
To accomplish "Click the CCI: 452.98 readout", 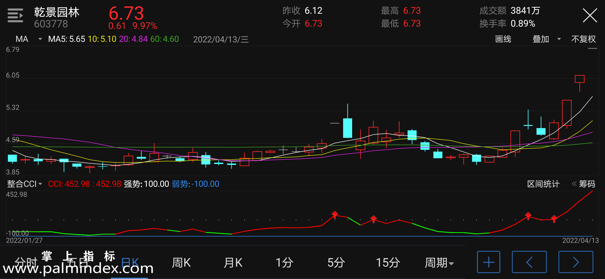I will click(69, 184).
